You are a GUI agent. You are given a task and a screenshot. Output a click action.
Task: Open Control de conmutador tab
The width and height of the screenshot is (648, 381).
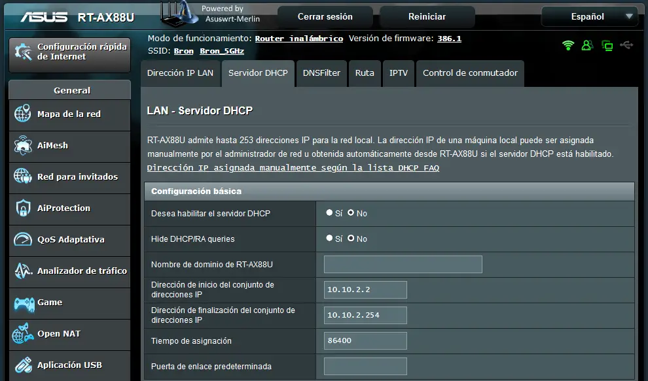tap(470, 73)
